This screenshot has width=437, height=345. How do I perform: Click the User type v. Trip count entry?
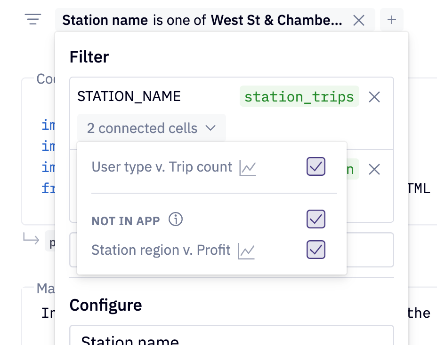[162, 167]
